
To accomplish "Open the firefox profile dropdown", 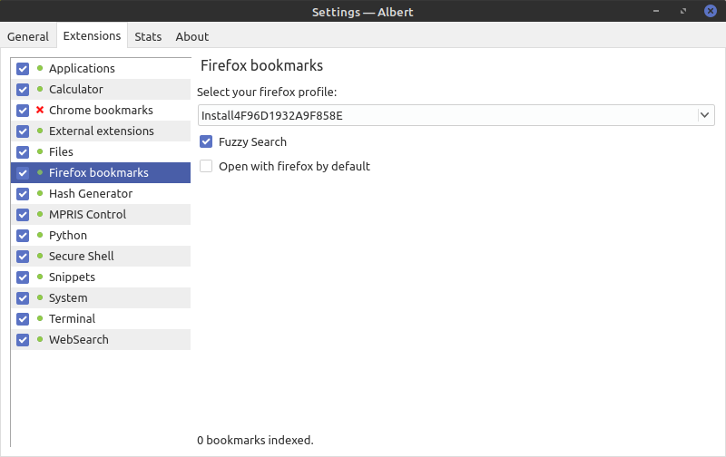I will (456, 115).
